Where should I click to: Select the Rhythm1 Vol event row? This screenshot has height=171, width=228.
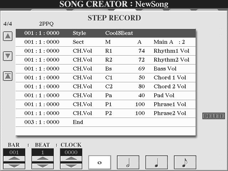(106, 51)
